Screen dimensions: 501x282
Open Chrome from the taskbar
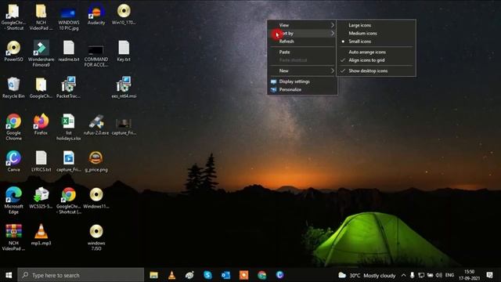(262, 275)
